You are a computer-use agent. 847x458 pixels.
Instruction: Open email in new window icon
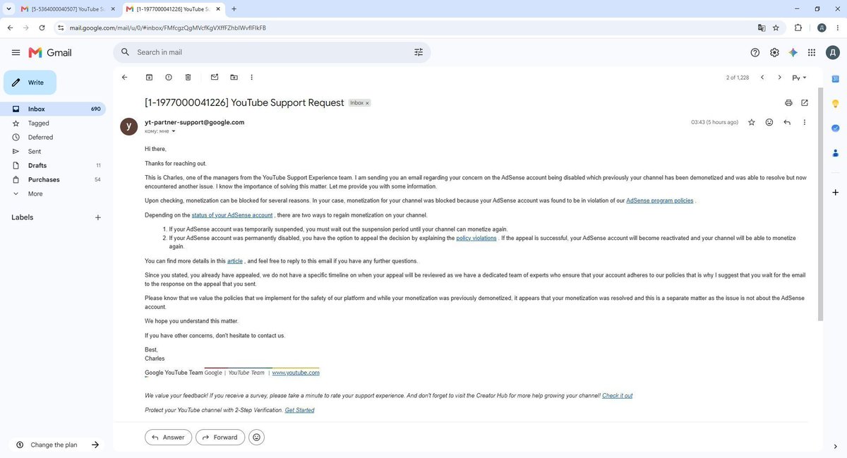coord(805,102)
